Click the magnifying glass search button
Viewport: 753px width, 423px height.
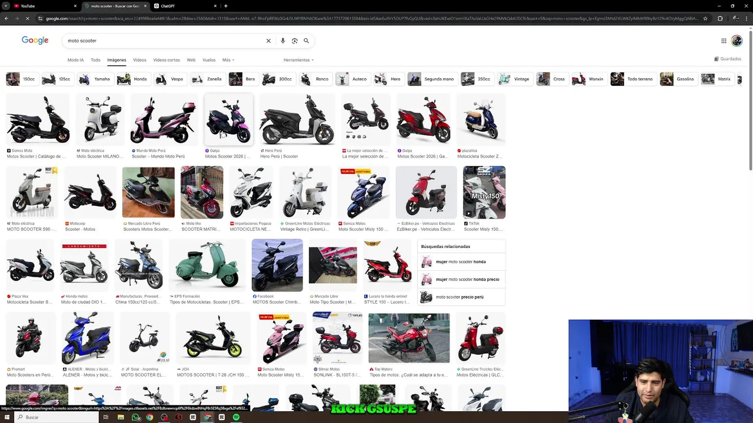(306, 41)
